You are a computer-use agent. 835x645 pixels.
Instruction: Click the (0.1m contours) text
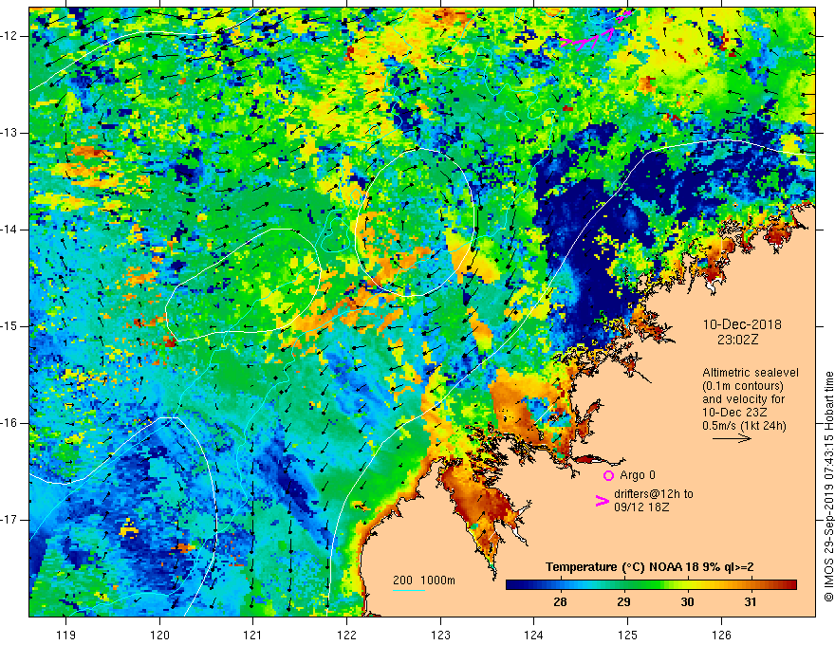743,386
